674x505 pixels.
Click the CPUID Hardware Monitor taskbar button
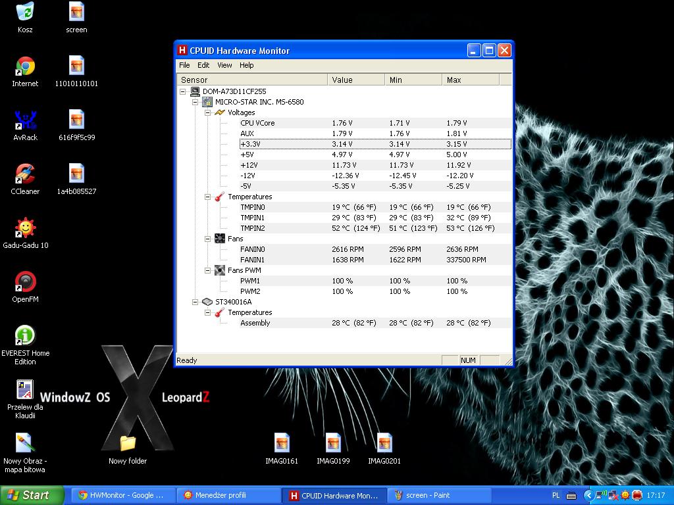click(x=334, y=495)
